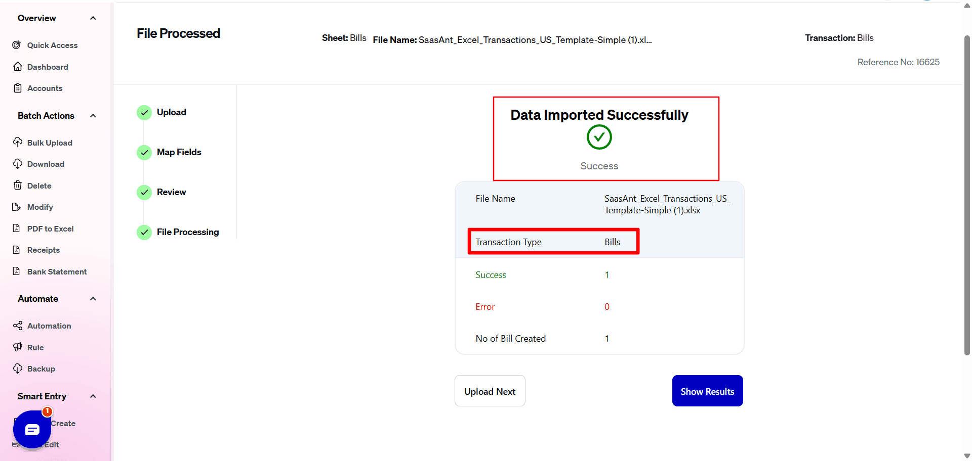Viewport: 972px width, 461px height.
Task: Click Transaction: Bills header text
Action: (x=839, y=38)
